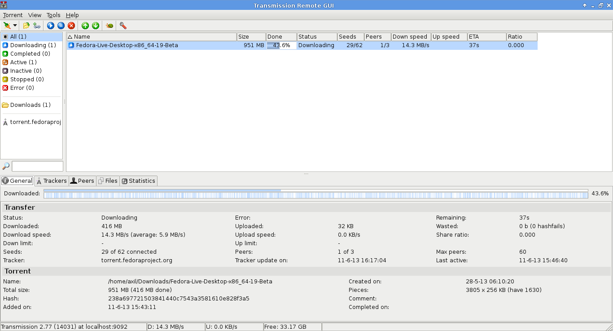Click the search magnifier icon

point(6,166)
